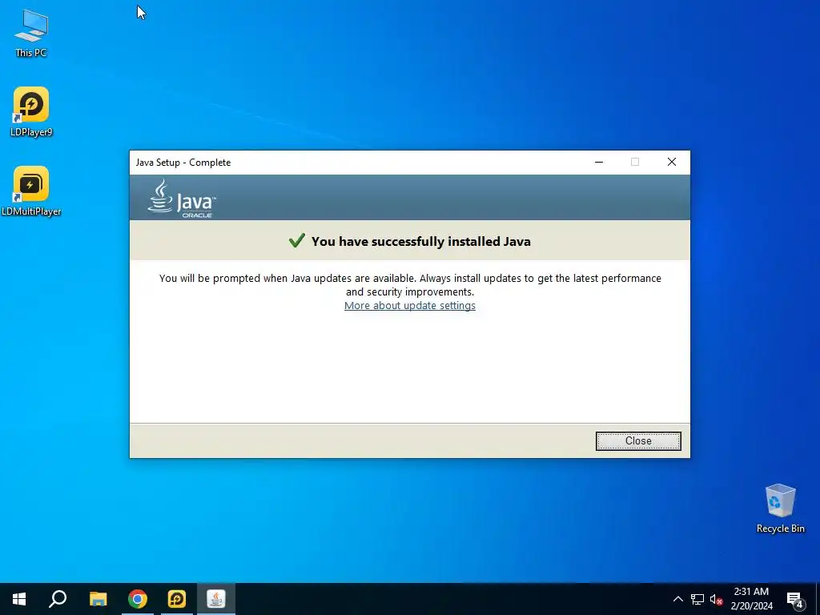Switch to Google Chrome on the taskbar
The height and width of the screenshot is (615, 820).
[138, 599]
